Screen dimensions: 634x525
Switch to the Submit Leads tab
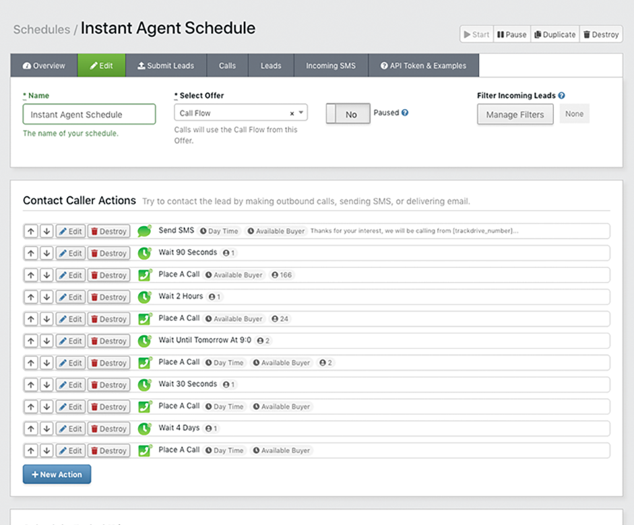click(166, 65)
